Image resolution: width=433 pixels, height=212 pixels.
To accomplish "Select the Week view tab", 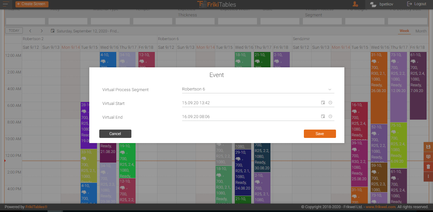I will 404,31.
